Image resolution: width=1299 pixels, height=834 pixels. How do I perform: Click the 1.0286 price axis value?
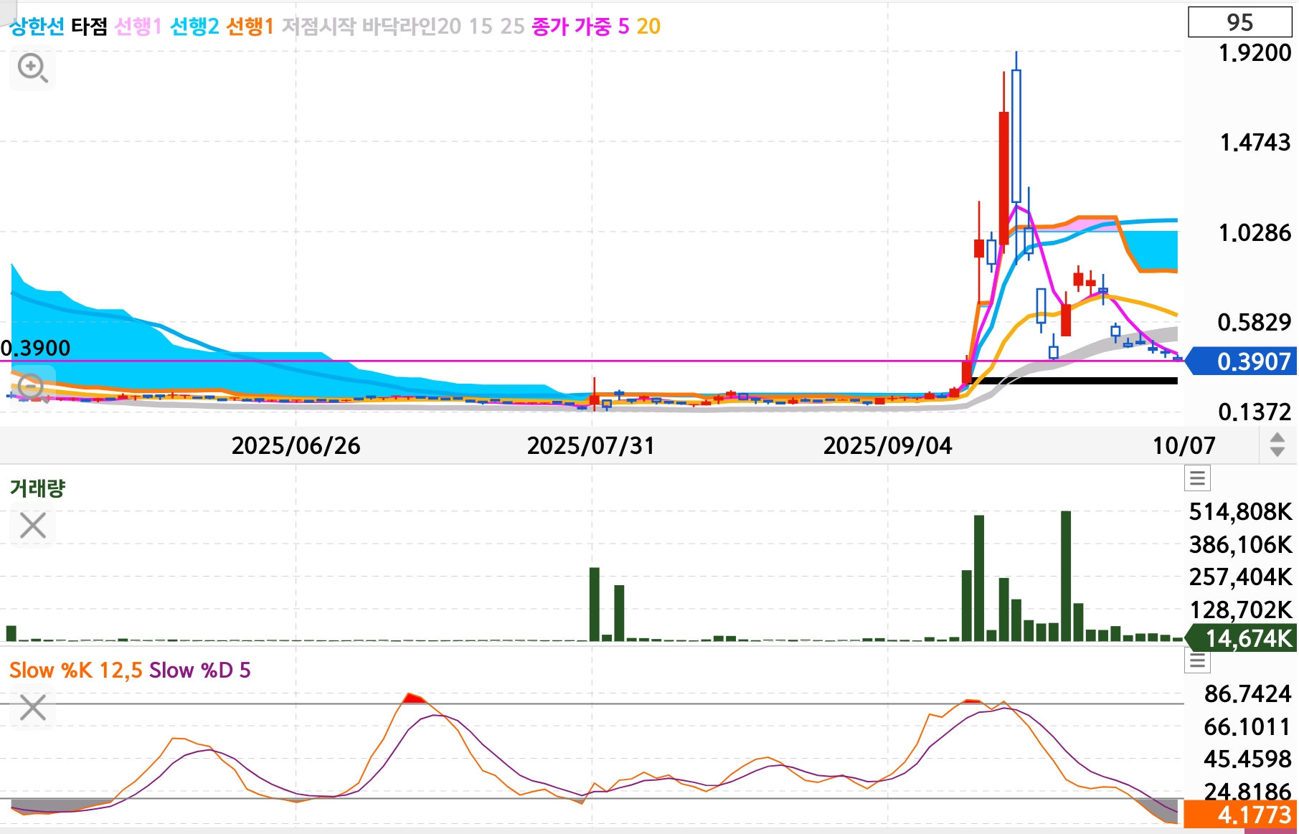[1255, 232]
